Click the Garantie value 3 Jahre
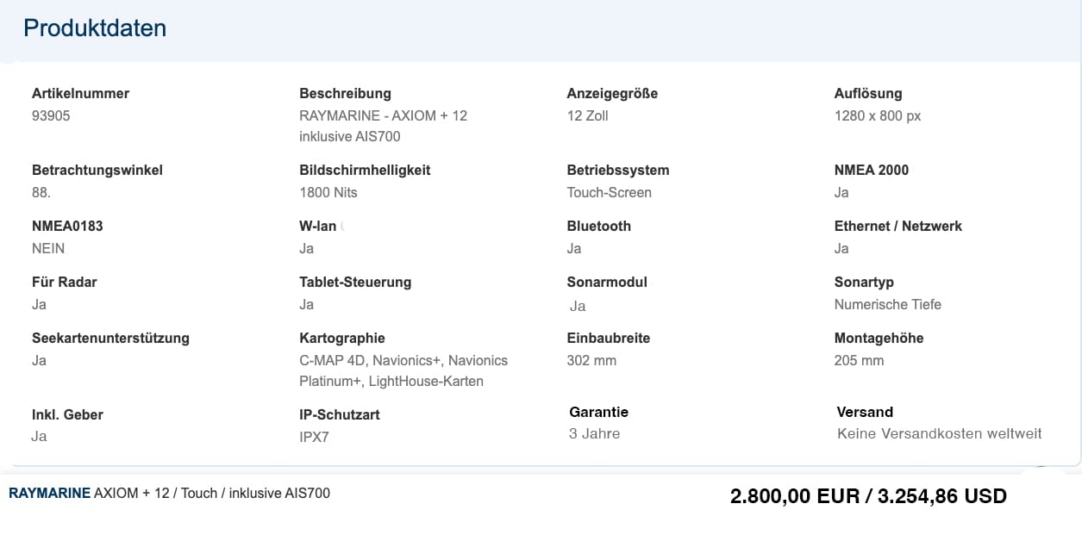Image resolution: width=1082 pixels, height=535 pixels. tap(594, 433)
